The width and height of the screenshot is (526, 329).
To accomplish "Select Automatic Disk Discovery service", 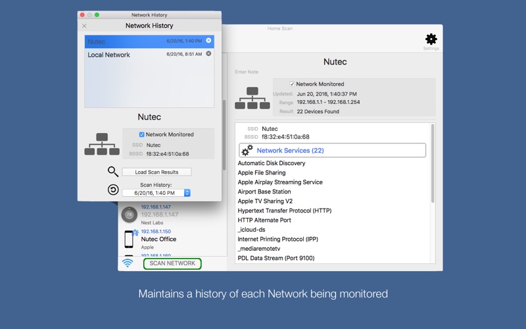I will pos(272,163).
